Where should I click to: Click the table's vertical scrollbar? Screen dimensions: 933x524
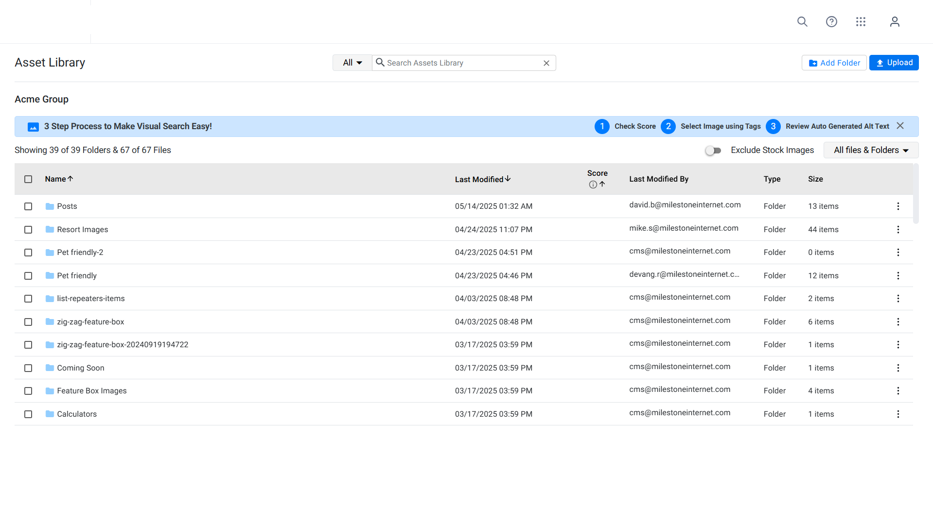tap(915, 193)
